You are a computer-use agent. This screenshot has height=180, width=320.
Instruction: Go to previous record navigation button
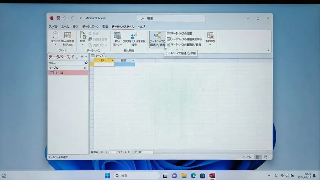(x=106, y=152)
